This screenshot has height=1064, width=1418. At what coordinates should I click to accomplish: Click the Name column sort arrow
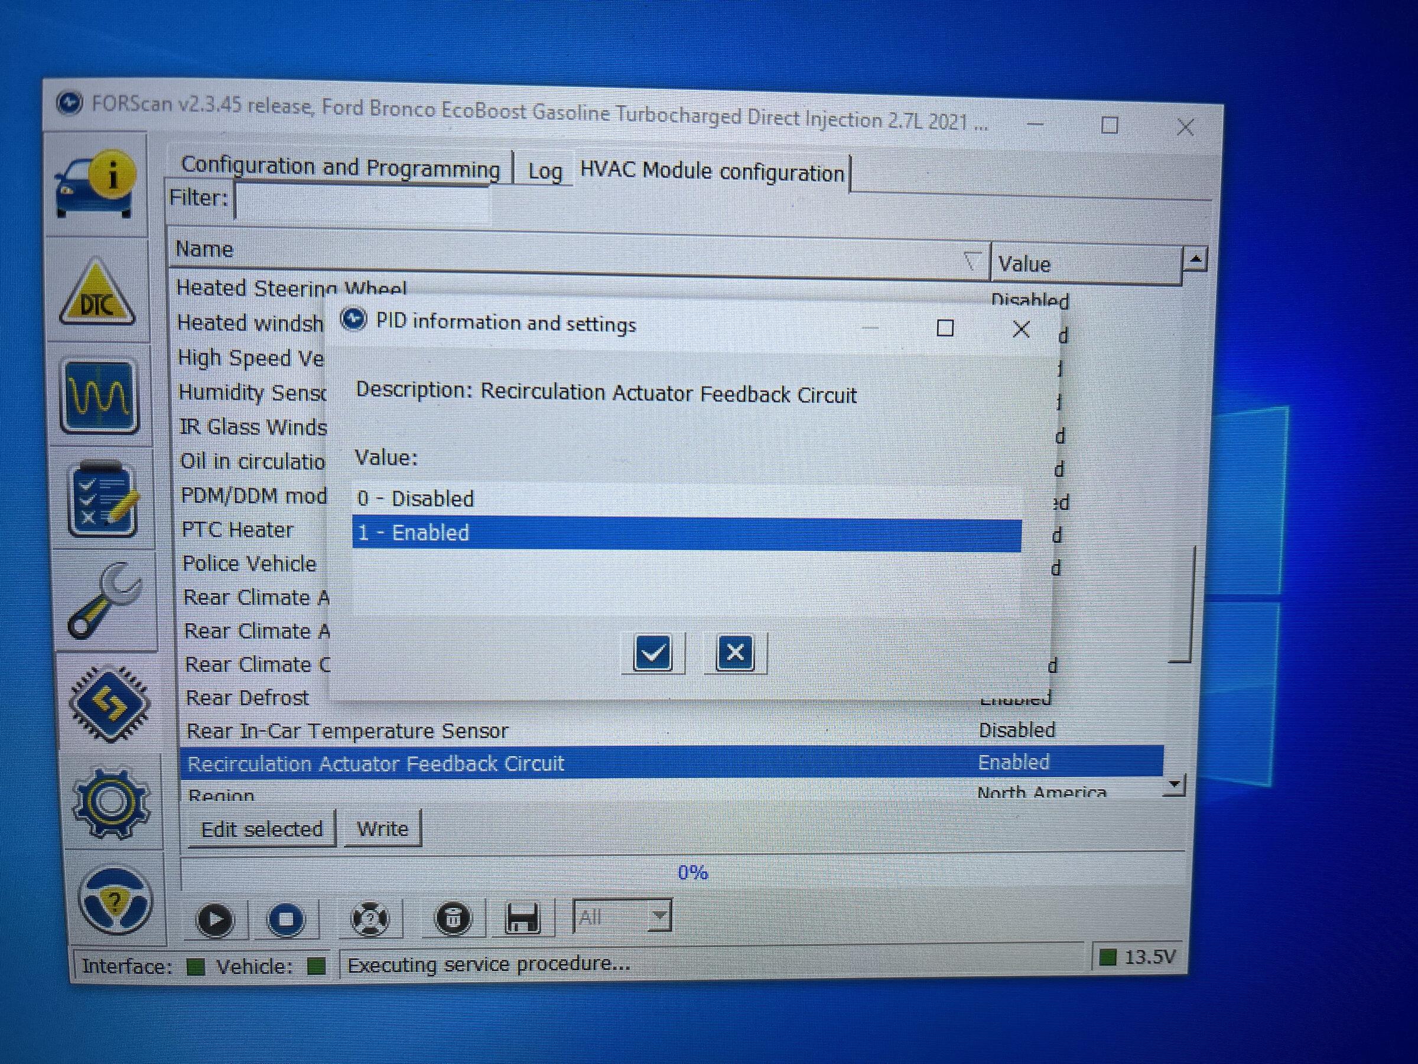972,261
